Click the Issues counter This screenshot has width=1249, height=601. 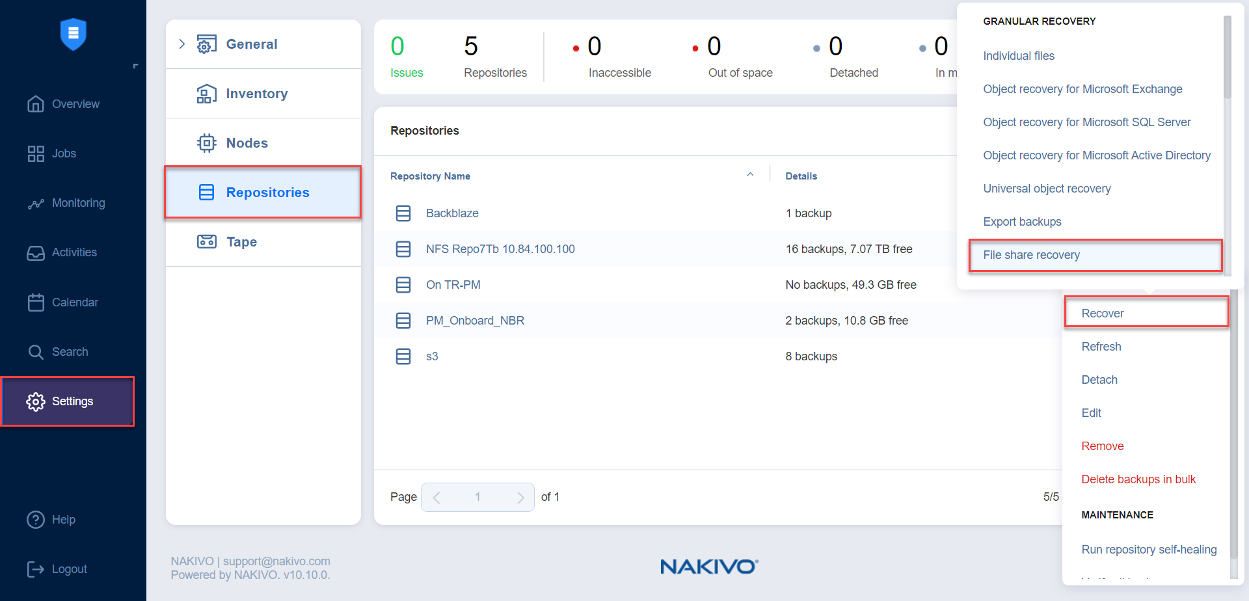point(407,57)
